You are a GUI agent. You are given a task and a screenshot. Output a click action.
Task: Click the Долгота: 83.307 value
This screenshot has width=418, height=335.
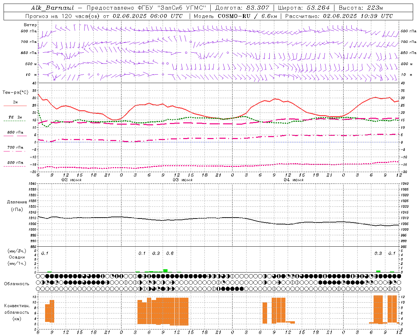[242, 8]
